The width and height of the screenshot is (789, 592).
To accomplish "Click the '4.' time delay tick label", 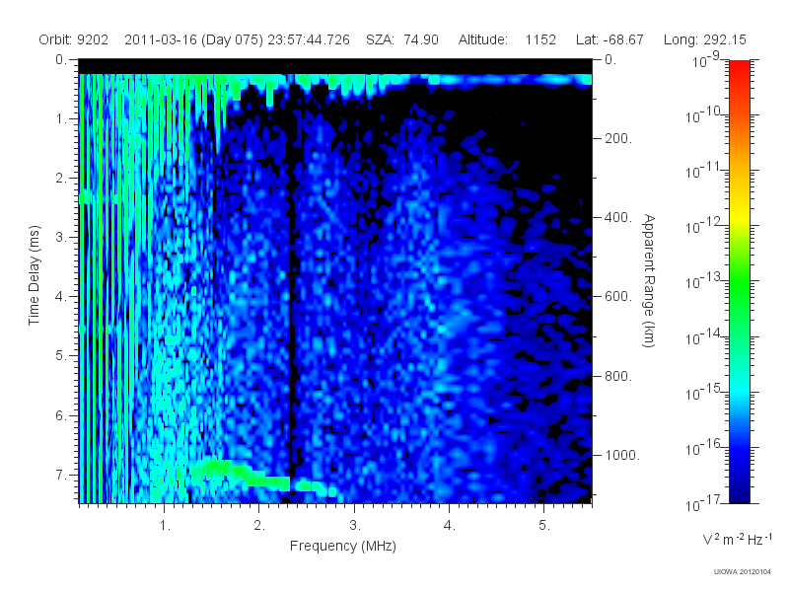I will coord(60,297).
